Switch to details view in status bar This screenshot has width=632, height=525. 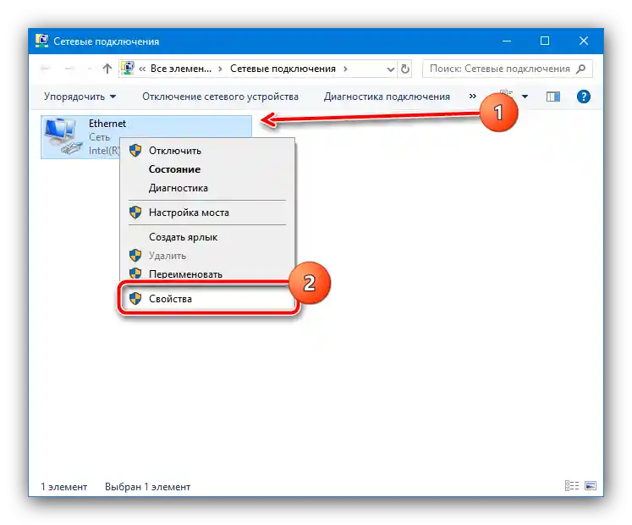572,485
